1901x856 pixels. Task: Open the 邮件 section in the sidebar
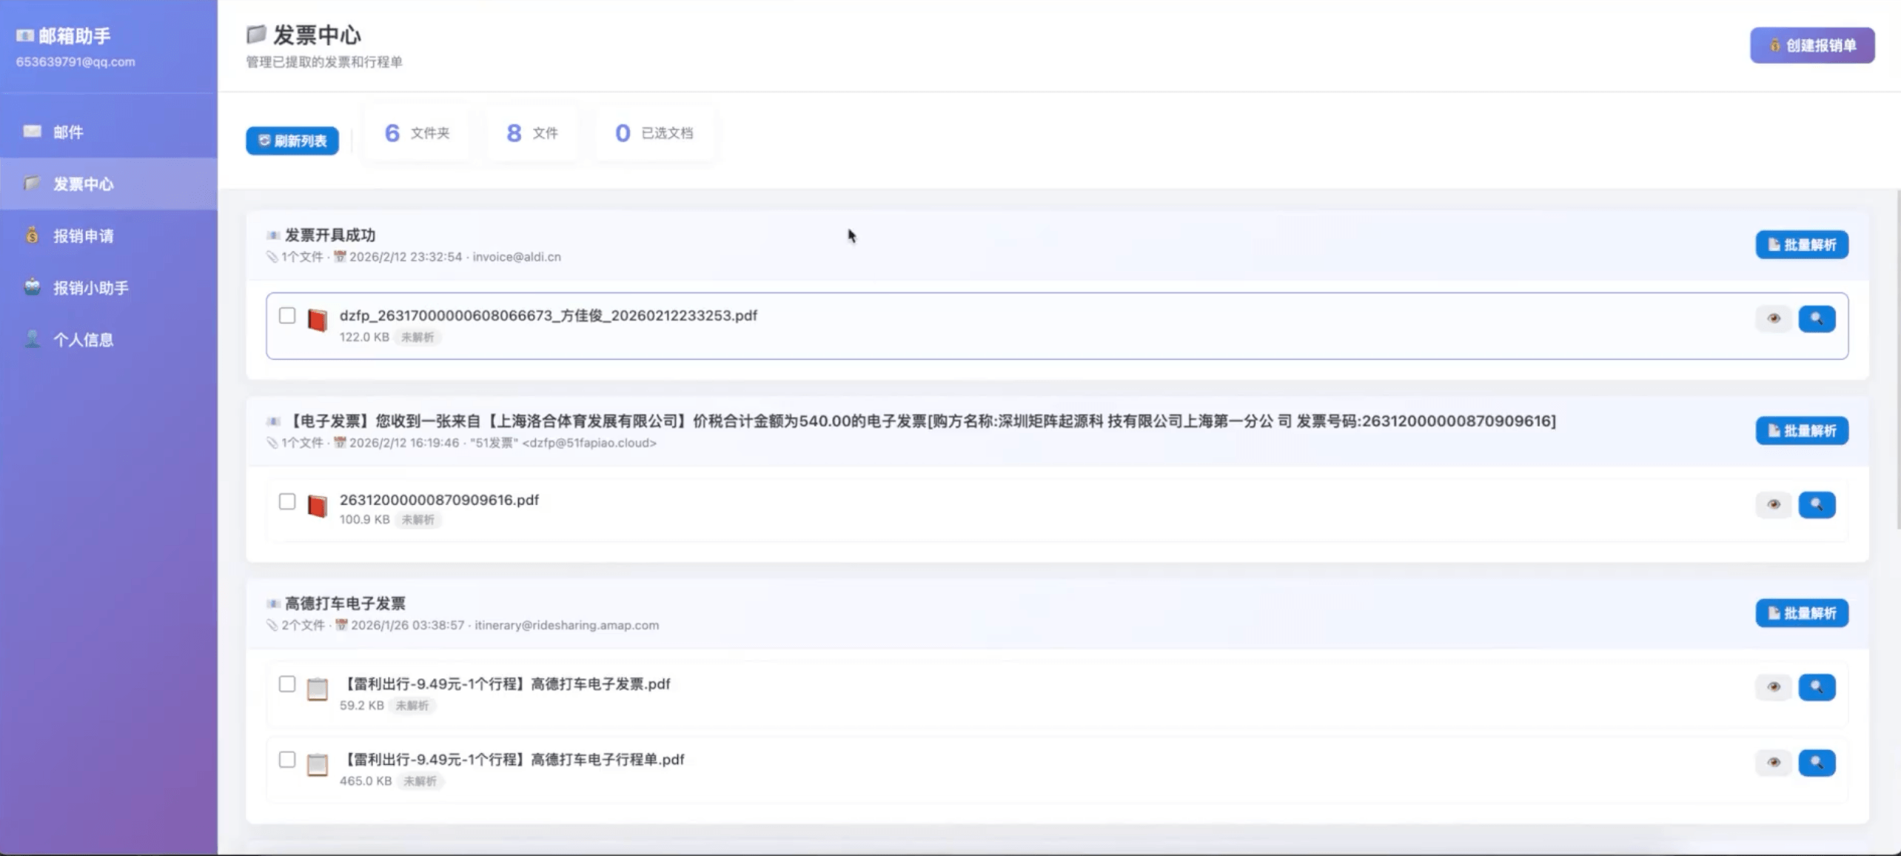pyautogui.click(x=109, y=132)
